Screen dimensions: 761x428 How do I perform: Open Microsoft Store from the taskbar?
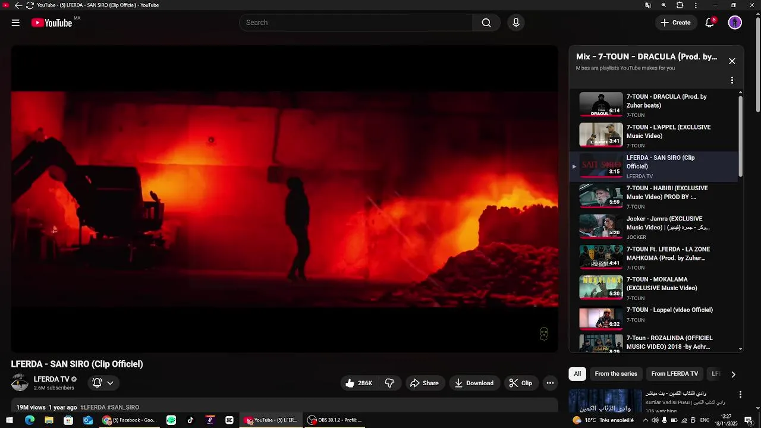[68, 420]
